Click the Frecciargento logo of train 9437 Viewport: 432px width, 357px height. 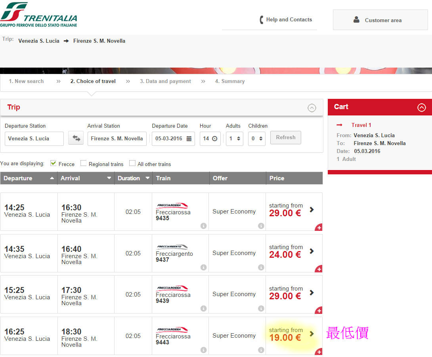[172, 247]
